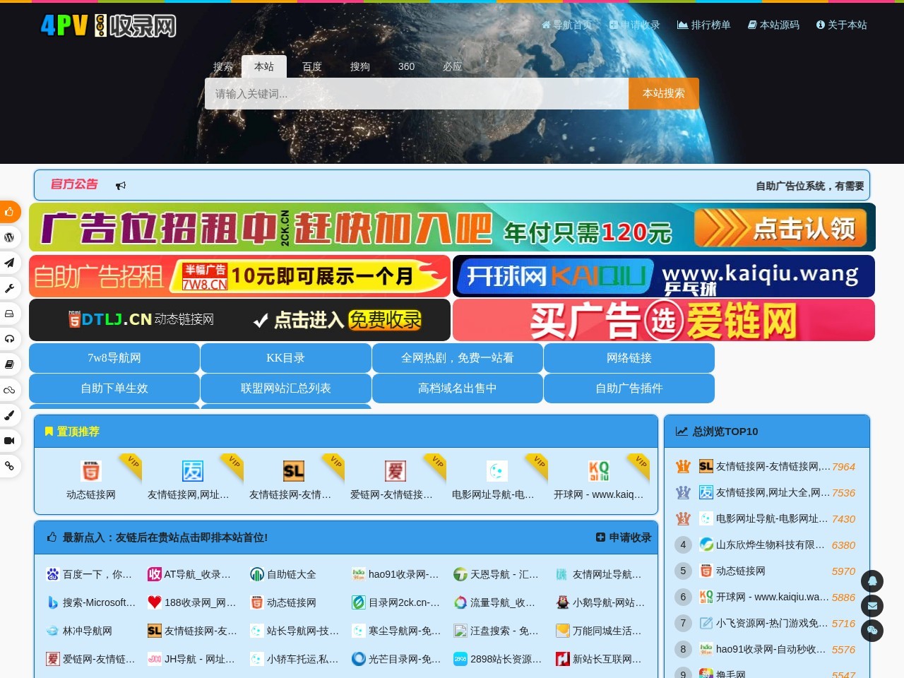This screenshot has height=678, width=904.
Task: Click the video camera sidebar icon
Action: click(9, 441)
